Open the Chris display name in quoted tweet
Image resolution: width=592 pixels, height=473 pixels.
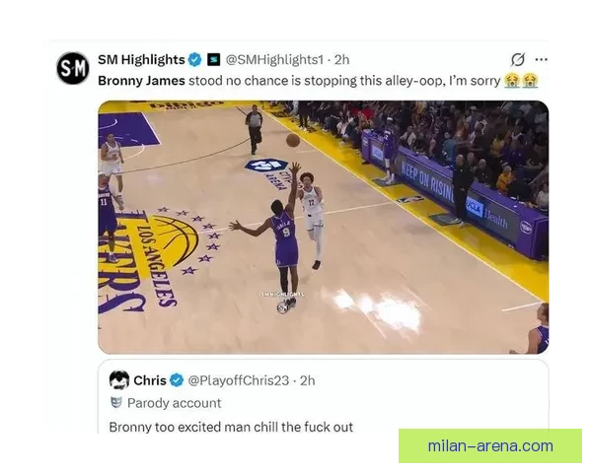point(150,380)
